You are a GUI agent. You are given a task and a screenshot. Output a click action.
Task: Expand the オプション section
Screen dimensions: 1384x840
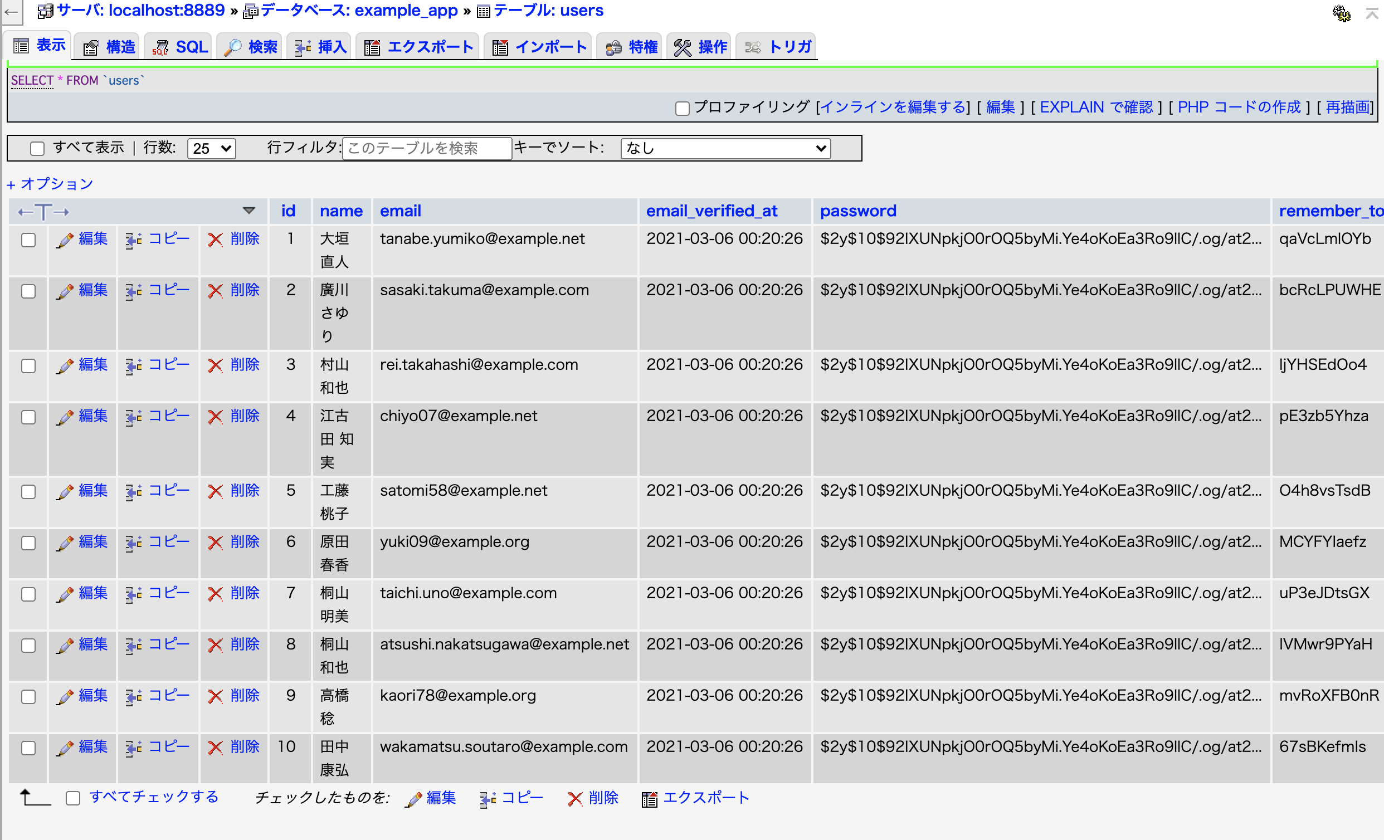coord(50,183)
